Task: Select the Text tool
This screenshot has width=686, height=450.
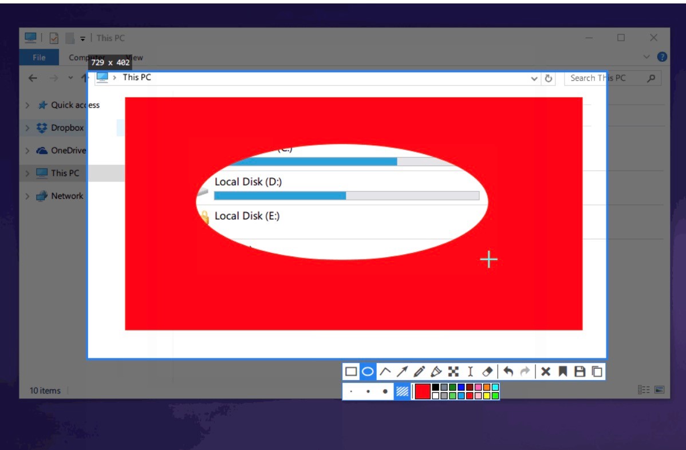Action: click(470, 372)
